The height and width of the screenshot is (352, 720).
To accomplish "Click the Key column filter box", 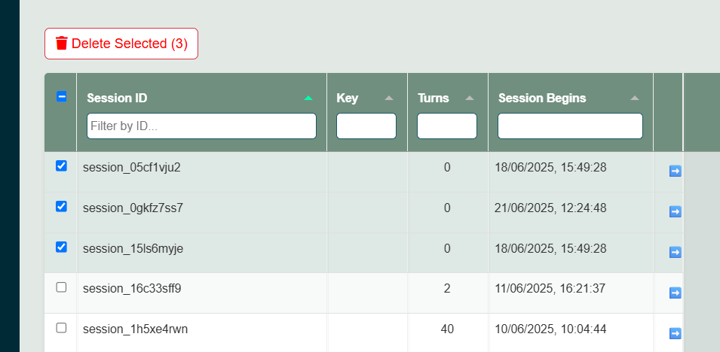I will tap(366, 126).
